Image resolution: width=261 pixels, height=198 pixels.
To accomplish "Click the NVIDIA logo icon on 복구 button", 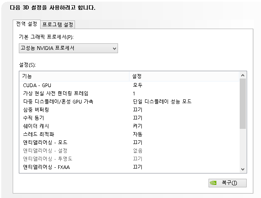I will point(213,183).
